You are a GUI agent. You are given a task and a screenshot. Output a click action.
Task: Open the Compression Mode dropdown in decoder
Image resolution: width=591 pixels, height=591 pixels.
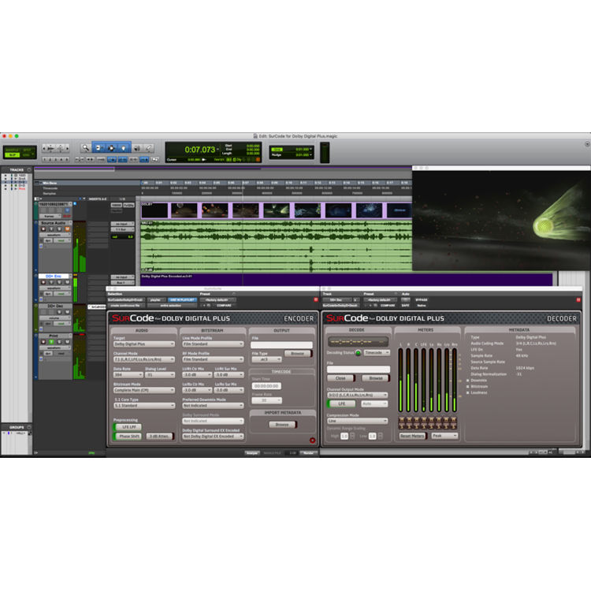coord(357,421)
